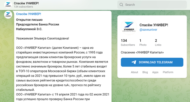Click the blue Спасём УНИВЕР! post author name
This screenshot has height=102, width=190.
tap(28, 14)
